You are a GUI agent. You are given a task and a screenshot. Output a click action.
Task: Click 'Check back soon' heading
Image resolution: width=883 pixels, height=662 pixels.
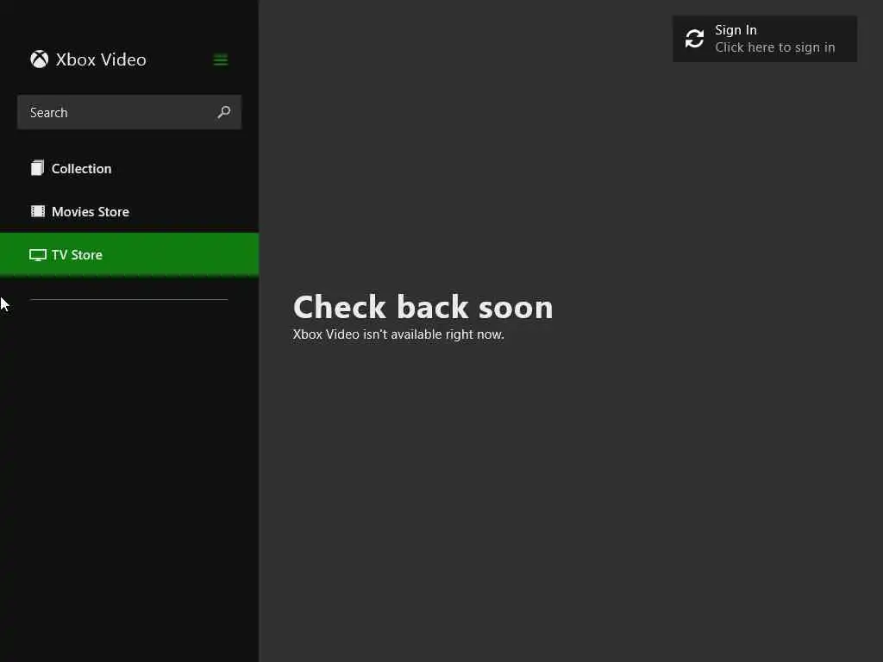pyautogui.click(x=423, y=308)
